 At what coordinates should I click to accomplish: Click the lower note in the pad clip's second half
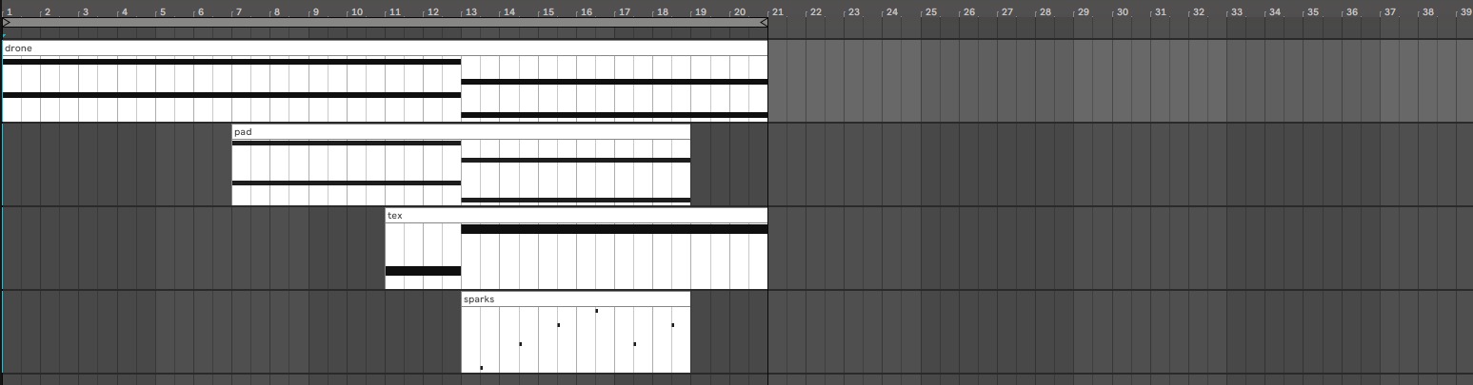pyautogui.click(x=576, y=200)
